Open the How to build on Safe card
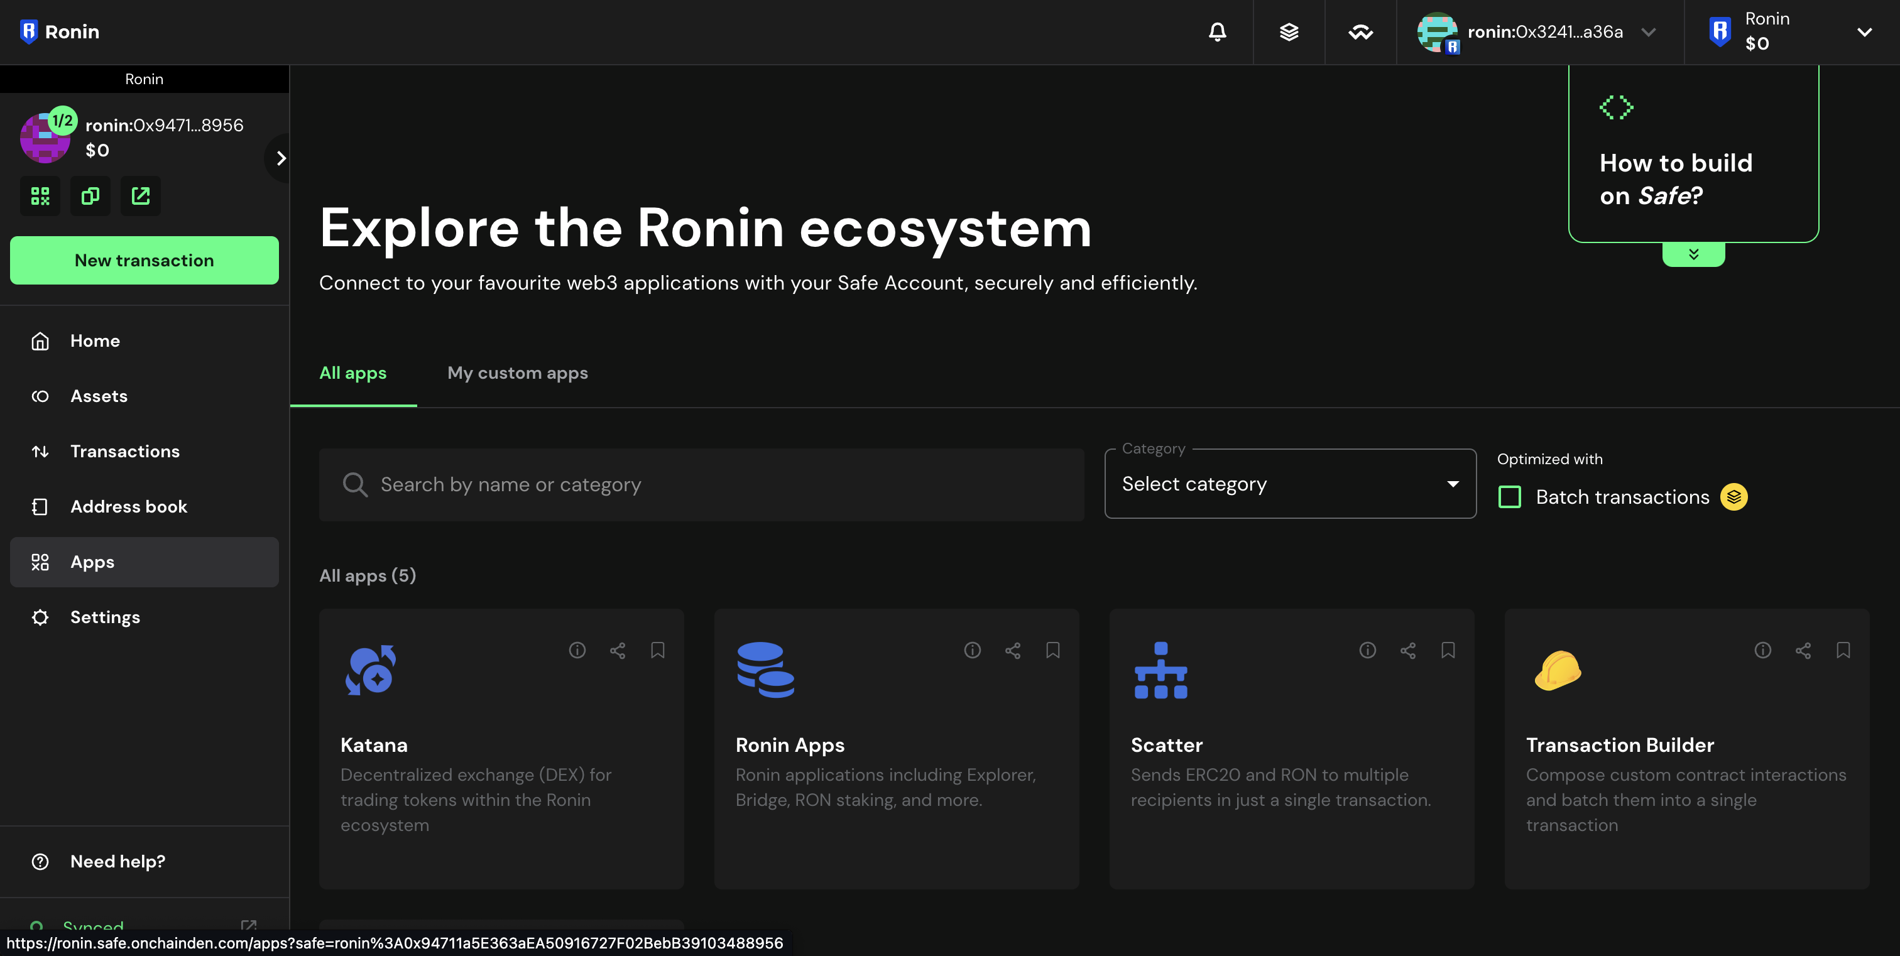Viewport: 1900px width, 956px height. (x=1693, y=153)
